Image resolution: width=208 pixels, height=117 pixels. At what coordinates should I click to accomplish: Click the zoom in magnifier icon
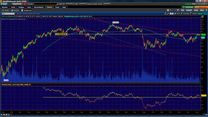click(4, 115)
